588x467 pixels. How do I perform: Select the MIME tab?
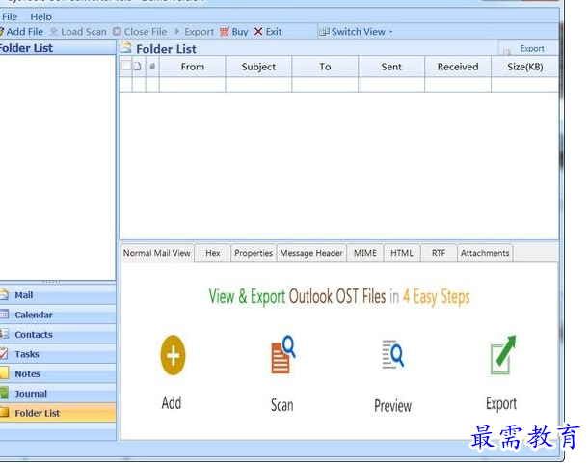(x=365, y=253)
